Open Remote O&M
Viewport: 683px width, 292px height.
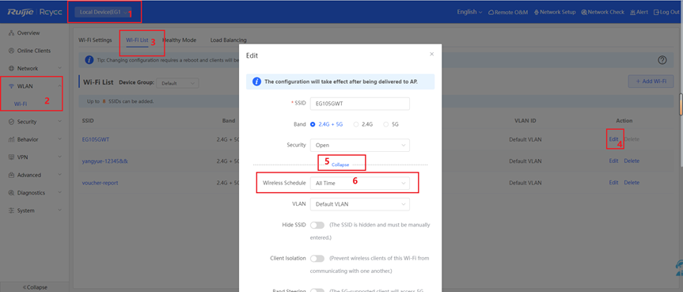[508, 12]
